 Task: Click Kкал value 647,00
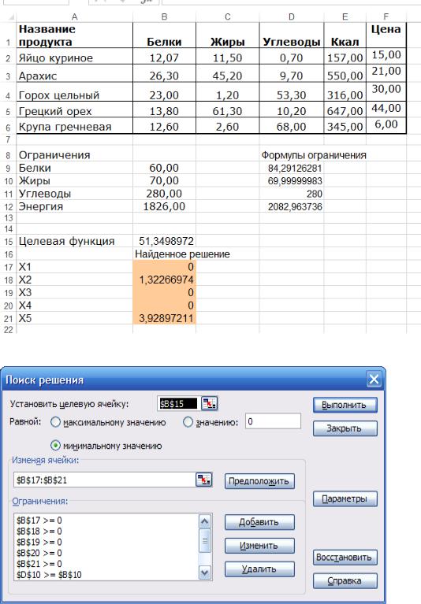(345, 109)
